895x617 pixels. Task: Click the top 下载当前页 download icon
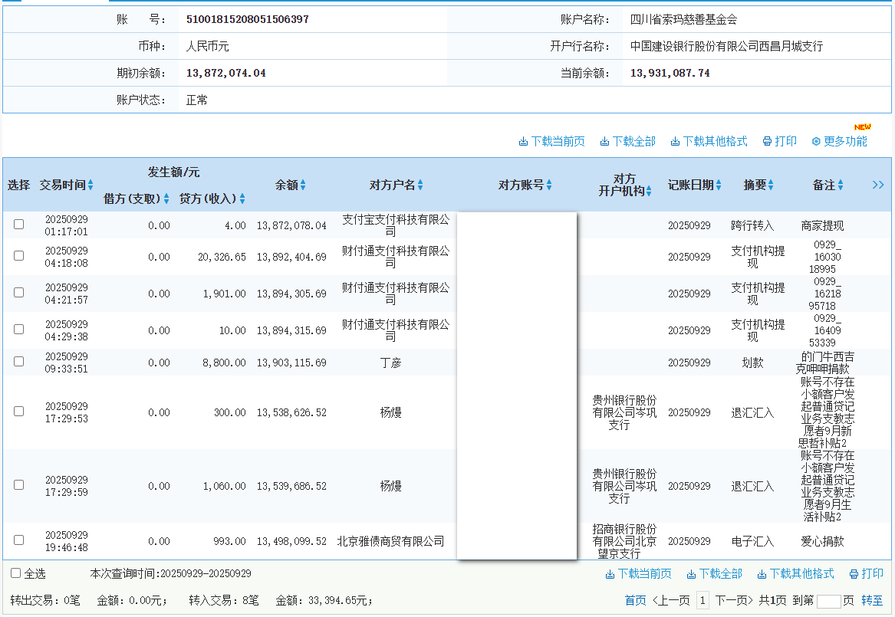524,142
